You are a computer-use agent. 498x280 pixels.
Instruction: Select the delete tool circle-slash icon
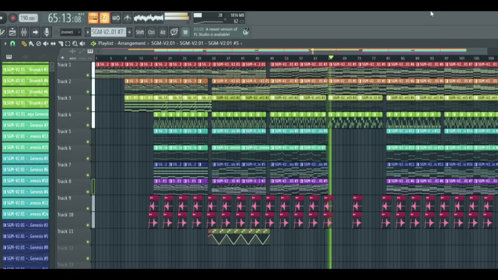point(39,44)
